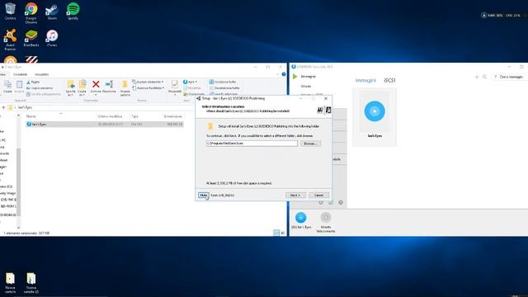
Task: Open the Apri dropdown in Explorer ribbon
Action: tap(191, 82)
